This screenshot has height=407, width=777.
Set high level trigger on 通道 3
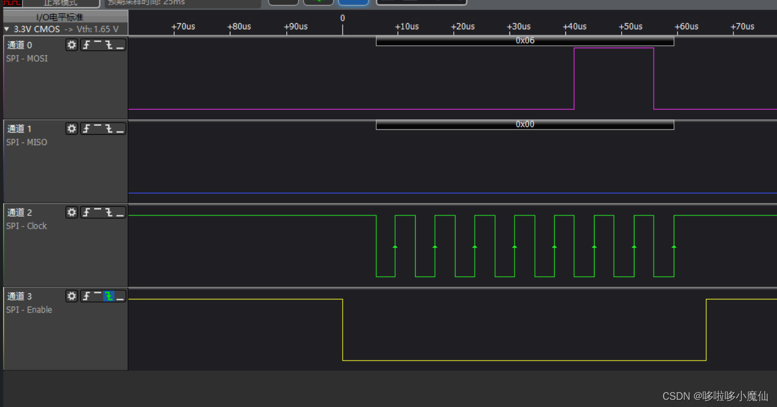97,297
